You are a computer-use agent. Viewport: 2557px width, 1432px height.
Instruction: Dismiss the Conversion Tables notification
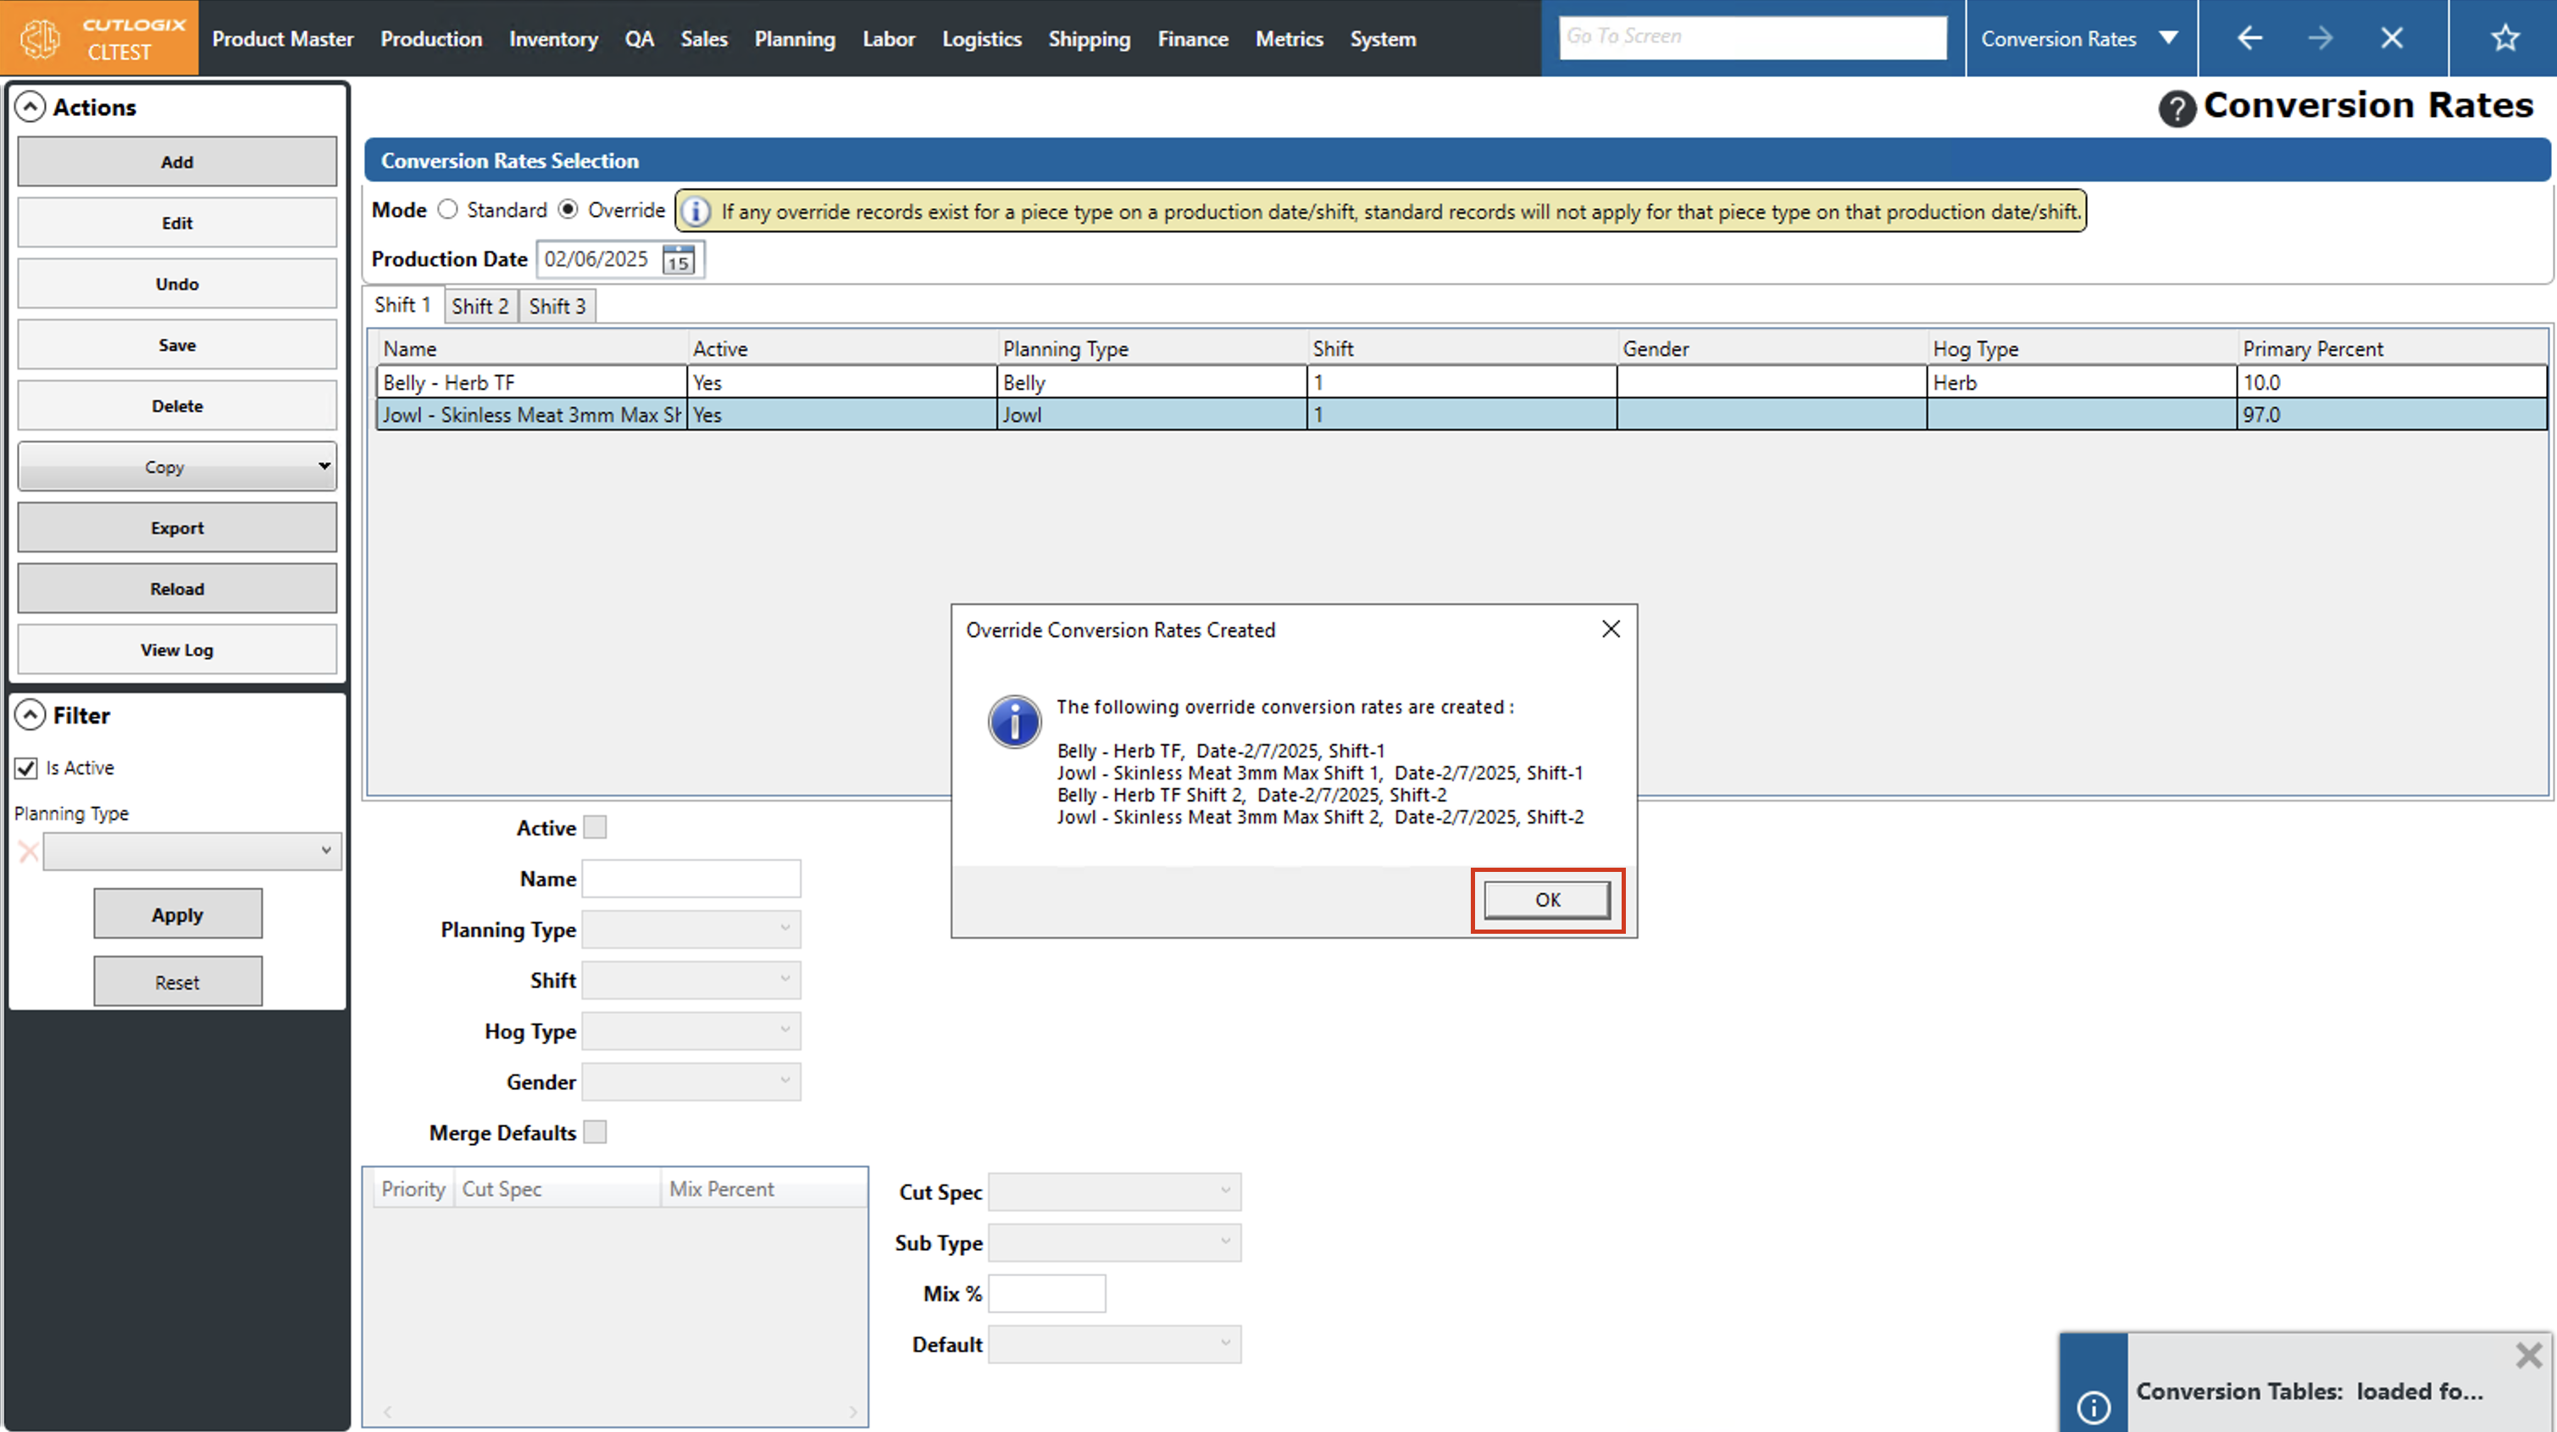pos(2528,1356)
